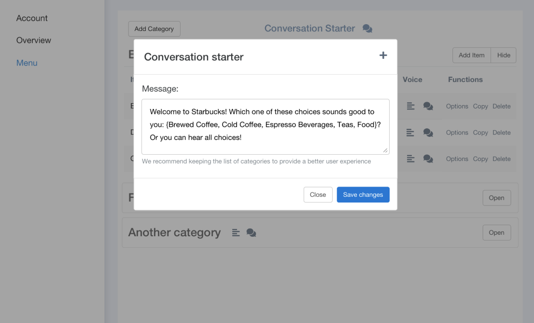
Task: Click the text-lines icon next to Another category
Action: point(236,232)
